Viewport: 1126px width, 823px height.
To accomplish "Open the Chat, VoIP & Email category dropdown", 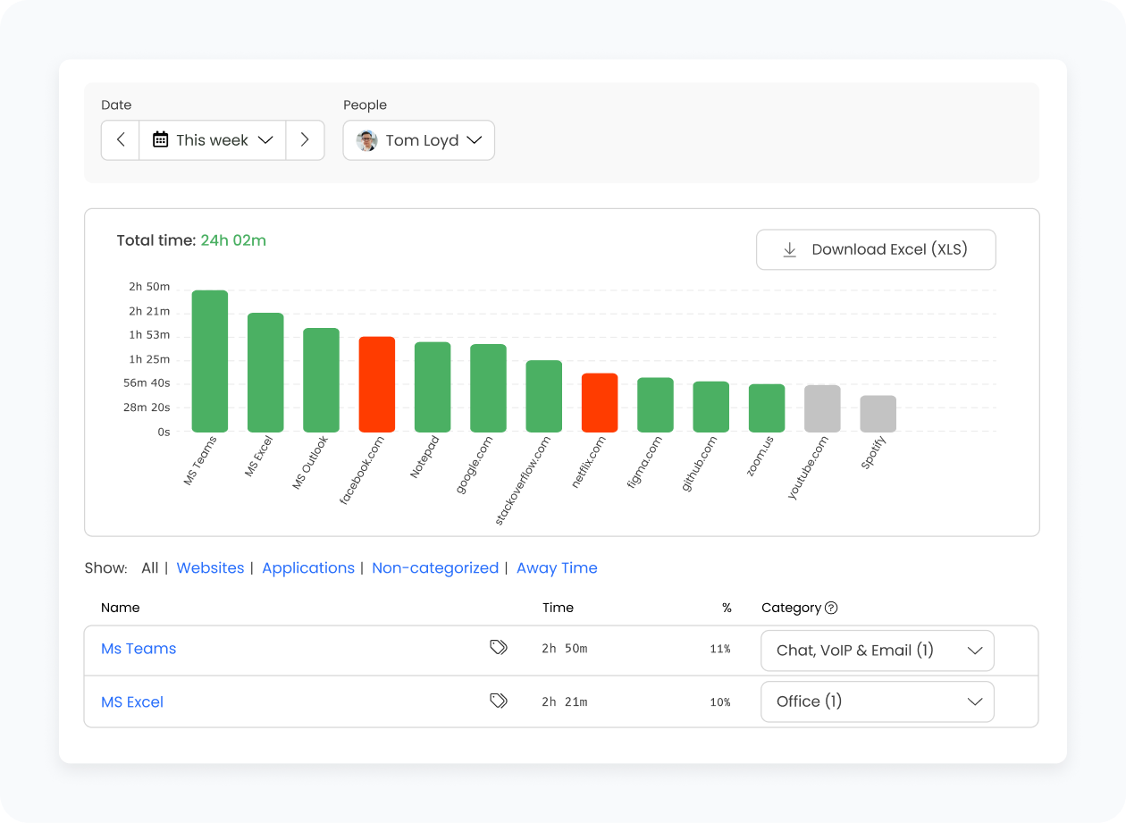I will point(877,651).
